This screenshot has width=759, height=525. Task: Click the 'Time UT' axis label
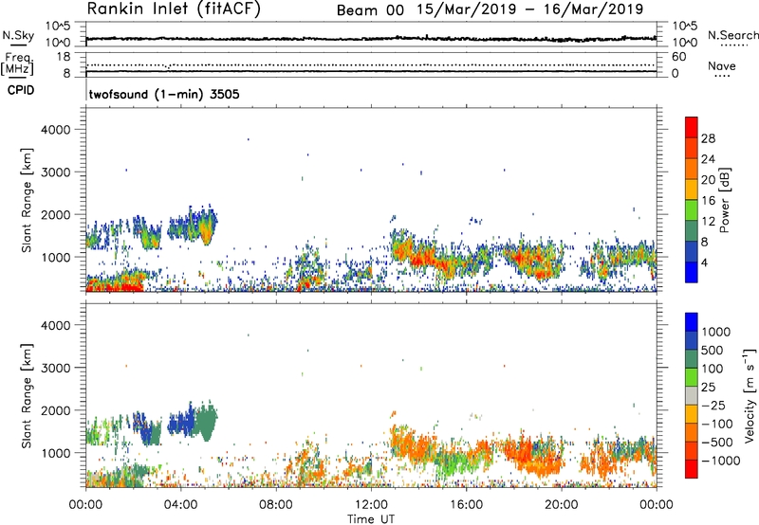click(x=371, y=519)
